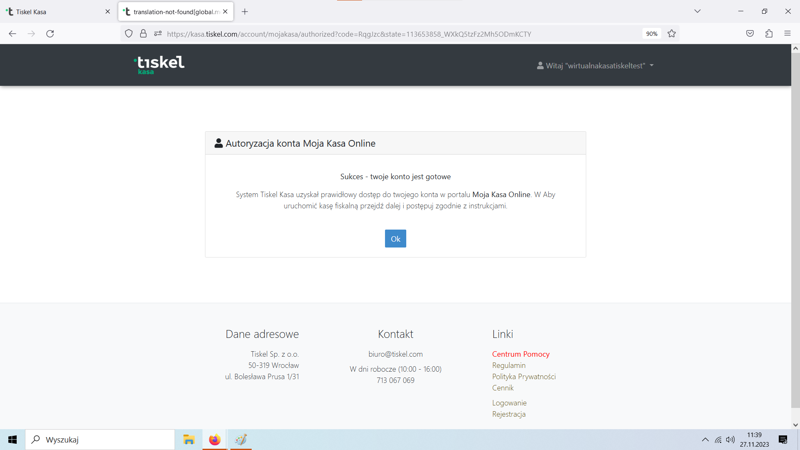Viewport: 800px width, 450px height.
Task: Click the phone number 713 067 069
Action: pyautogui.click(x=395, y=380)
